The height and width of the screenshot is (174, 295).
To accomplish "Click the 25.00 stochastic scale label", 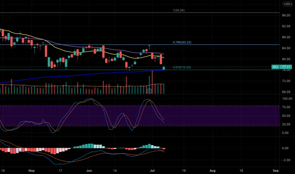I will tap(286, 124).
